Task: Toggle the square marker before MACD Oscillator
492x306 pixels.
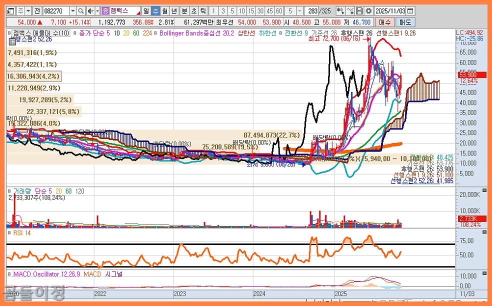Action: point(9,274)
